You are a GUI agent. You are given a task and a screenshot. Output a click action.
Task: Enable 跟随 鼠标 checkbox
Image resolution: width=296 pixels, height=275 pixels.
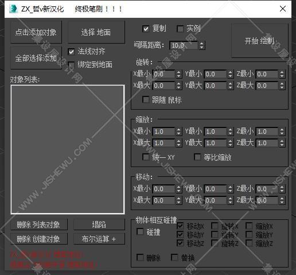[x=146, y=100]
